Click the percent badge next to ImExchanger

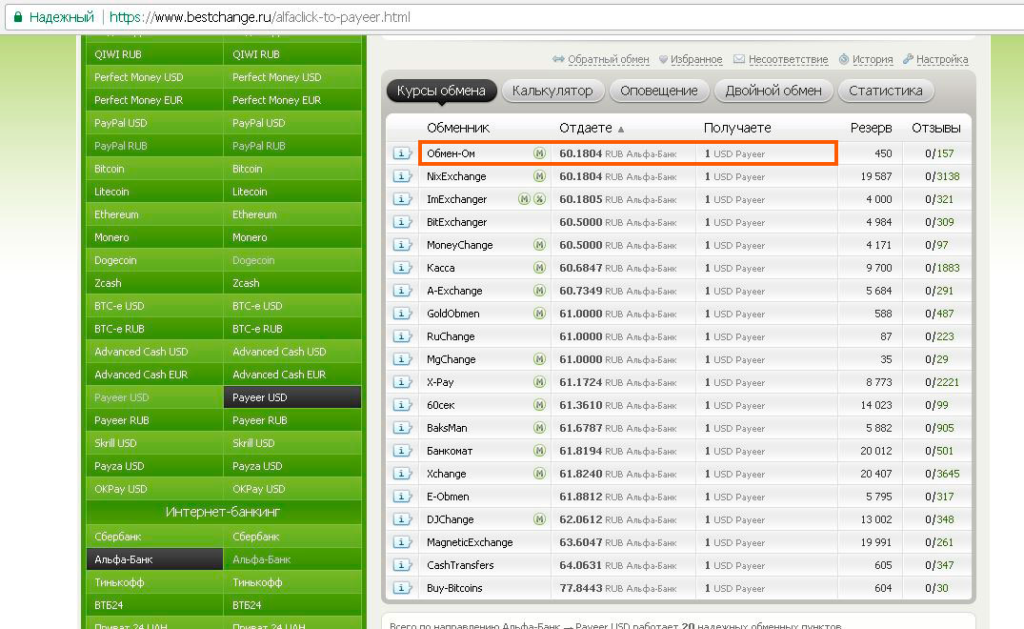coord(539,199)
